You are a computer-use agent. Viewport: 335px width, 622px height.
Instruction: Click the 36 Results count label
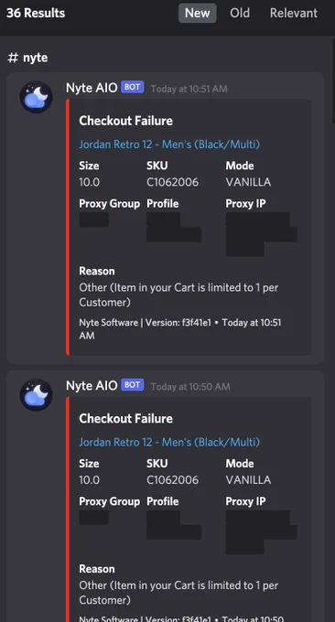coord(36,13)
